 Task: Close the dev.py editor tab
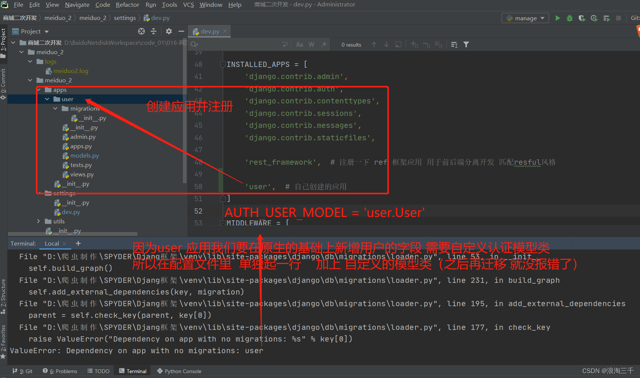point(225,31)
